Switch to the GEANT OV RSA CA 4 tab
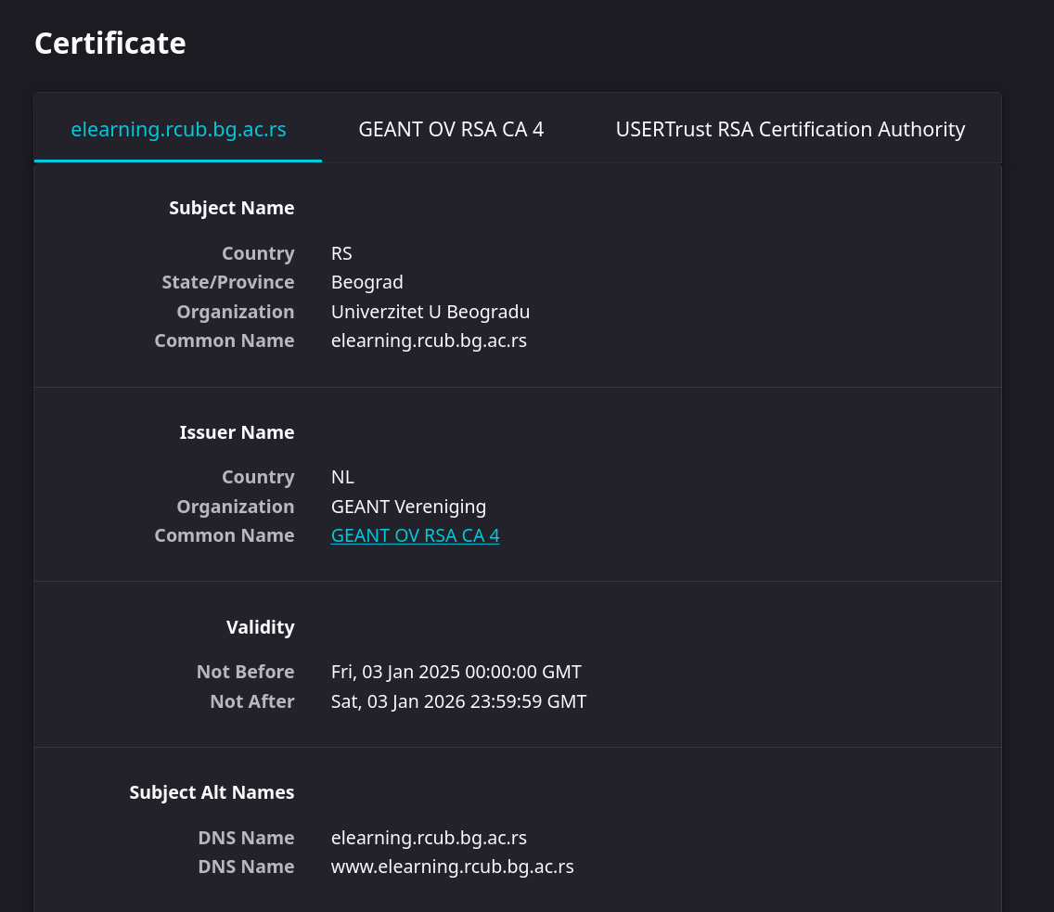Image resolution: width=1054 pixels, height=912 pixels. pos(451,129)
